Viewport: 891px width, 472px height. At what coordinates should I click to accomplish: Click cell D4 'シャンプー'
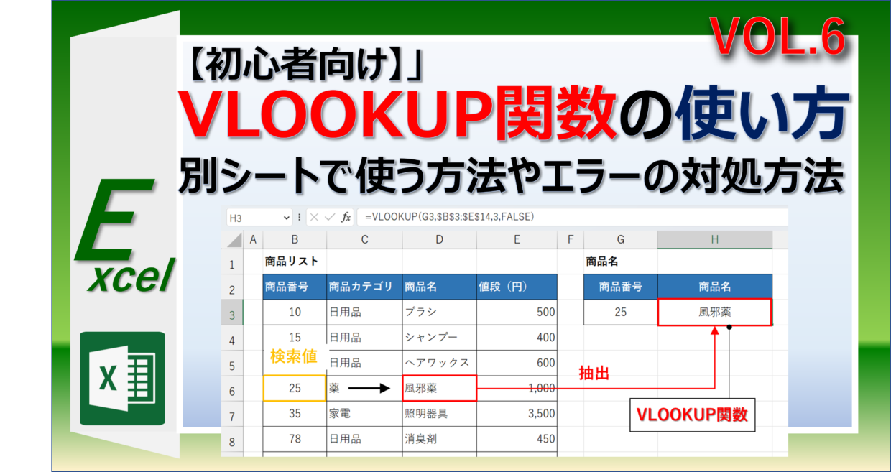pyautogui.click(x=439, y=337)
